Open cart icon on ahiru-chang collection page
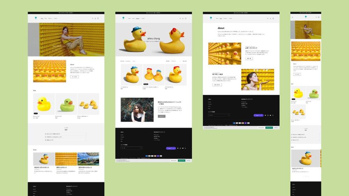349x196 pixels. (x=186, y=18)
